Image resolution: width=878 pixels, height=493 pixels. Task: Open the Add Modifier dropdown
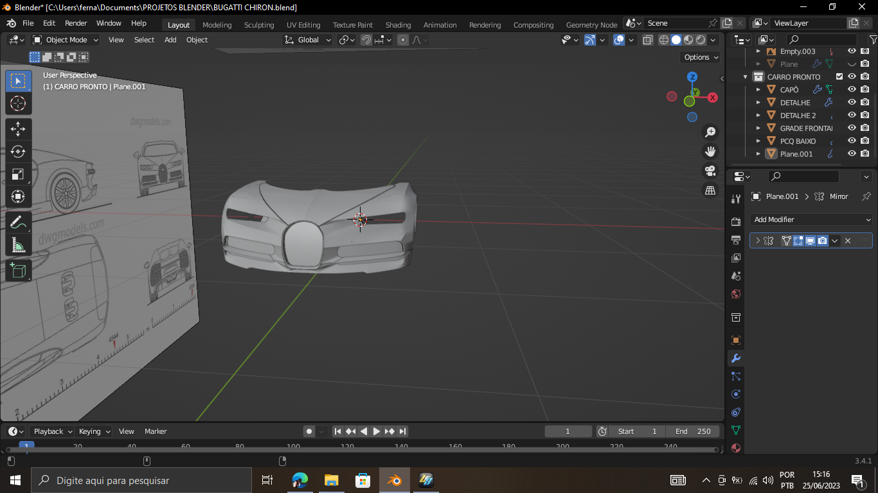[811, 220]
